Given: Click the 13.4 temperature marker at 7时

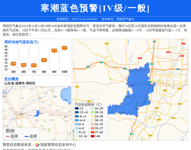Looking at the screenshot, I should coord(34,65).
